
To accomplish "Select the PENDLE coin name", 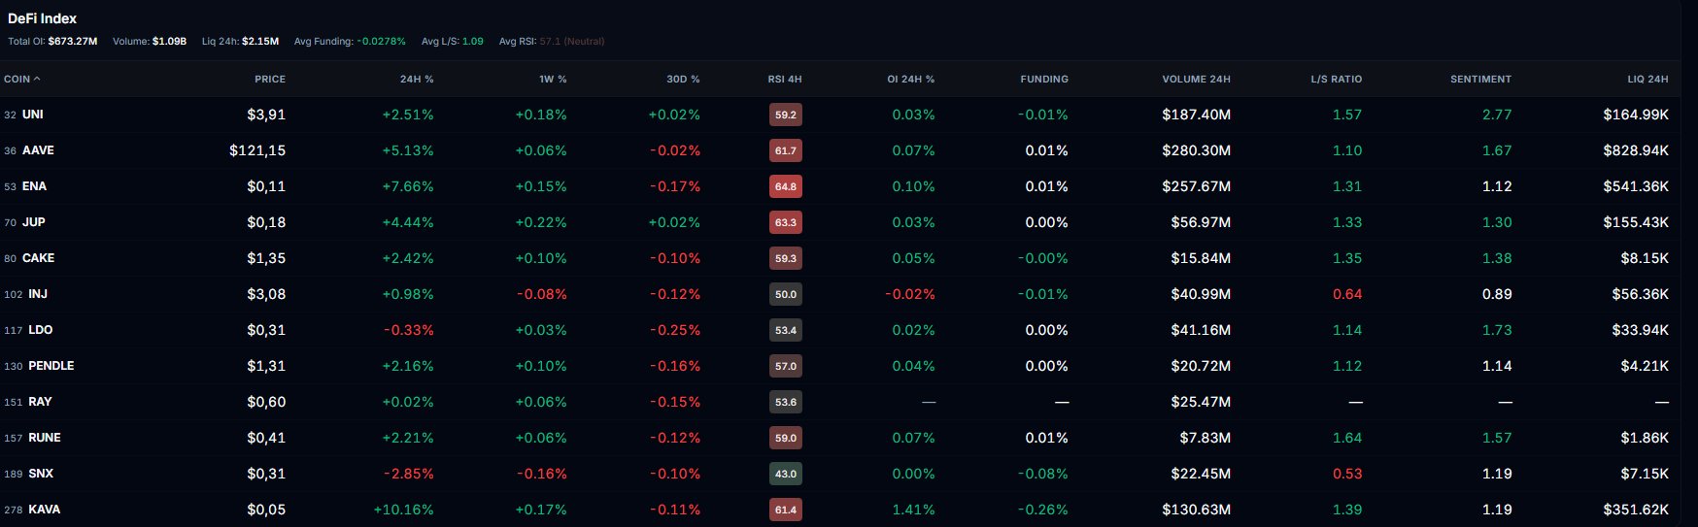I will click(51, 366).
